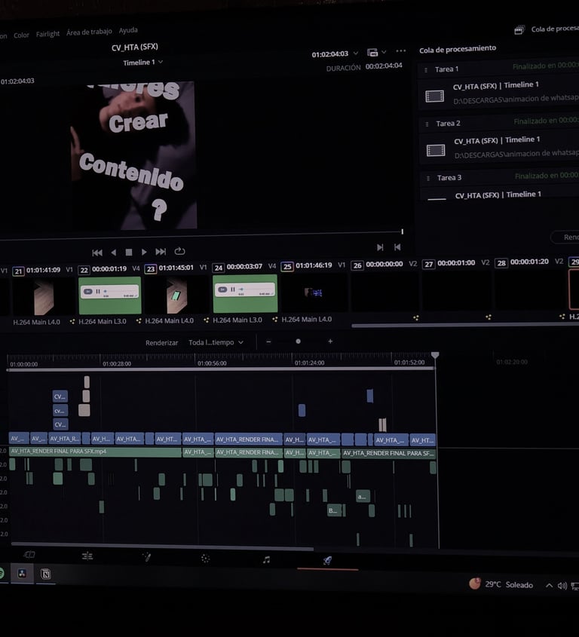The height and width of the screenshot is (637, 579).
Task: Jump to the last frame
Action: (x=161, y=252)
